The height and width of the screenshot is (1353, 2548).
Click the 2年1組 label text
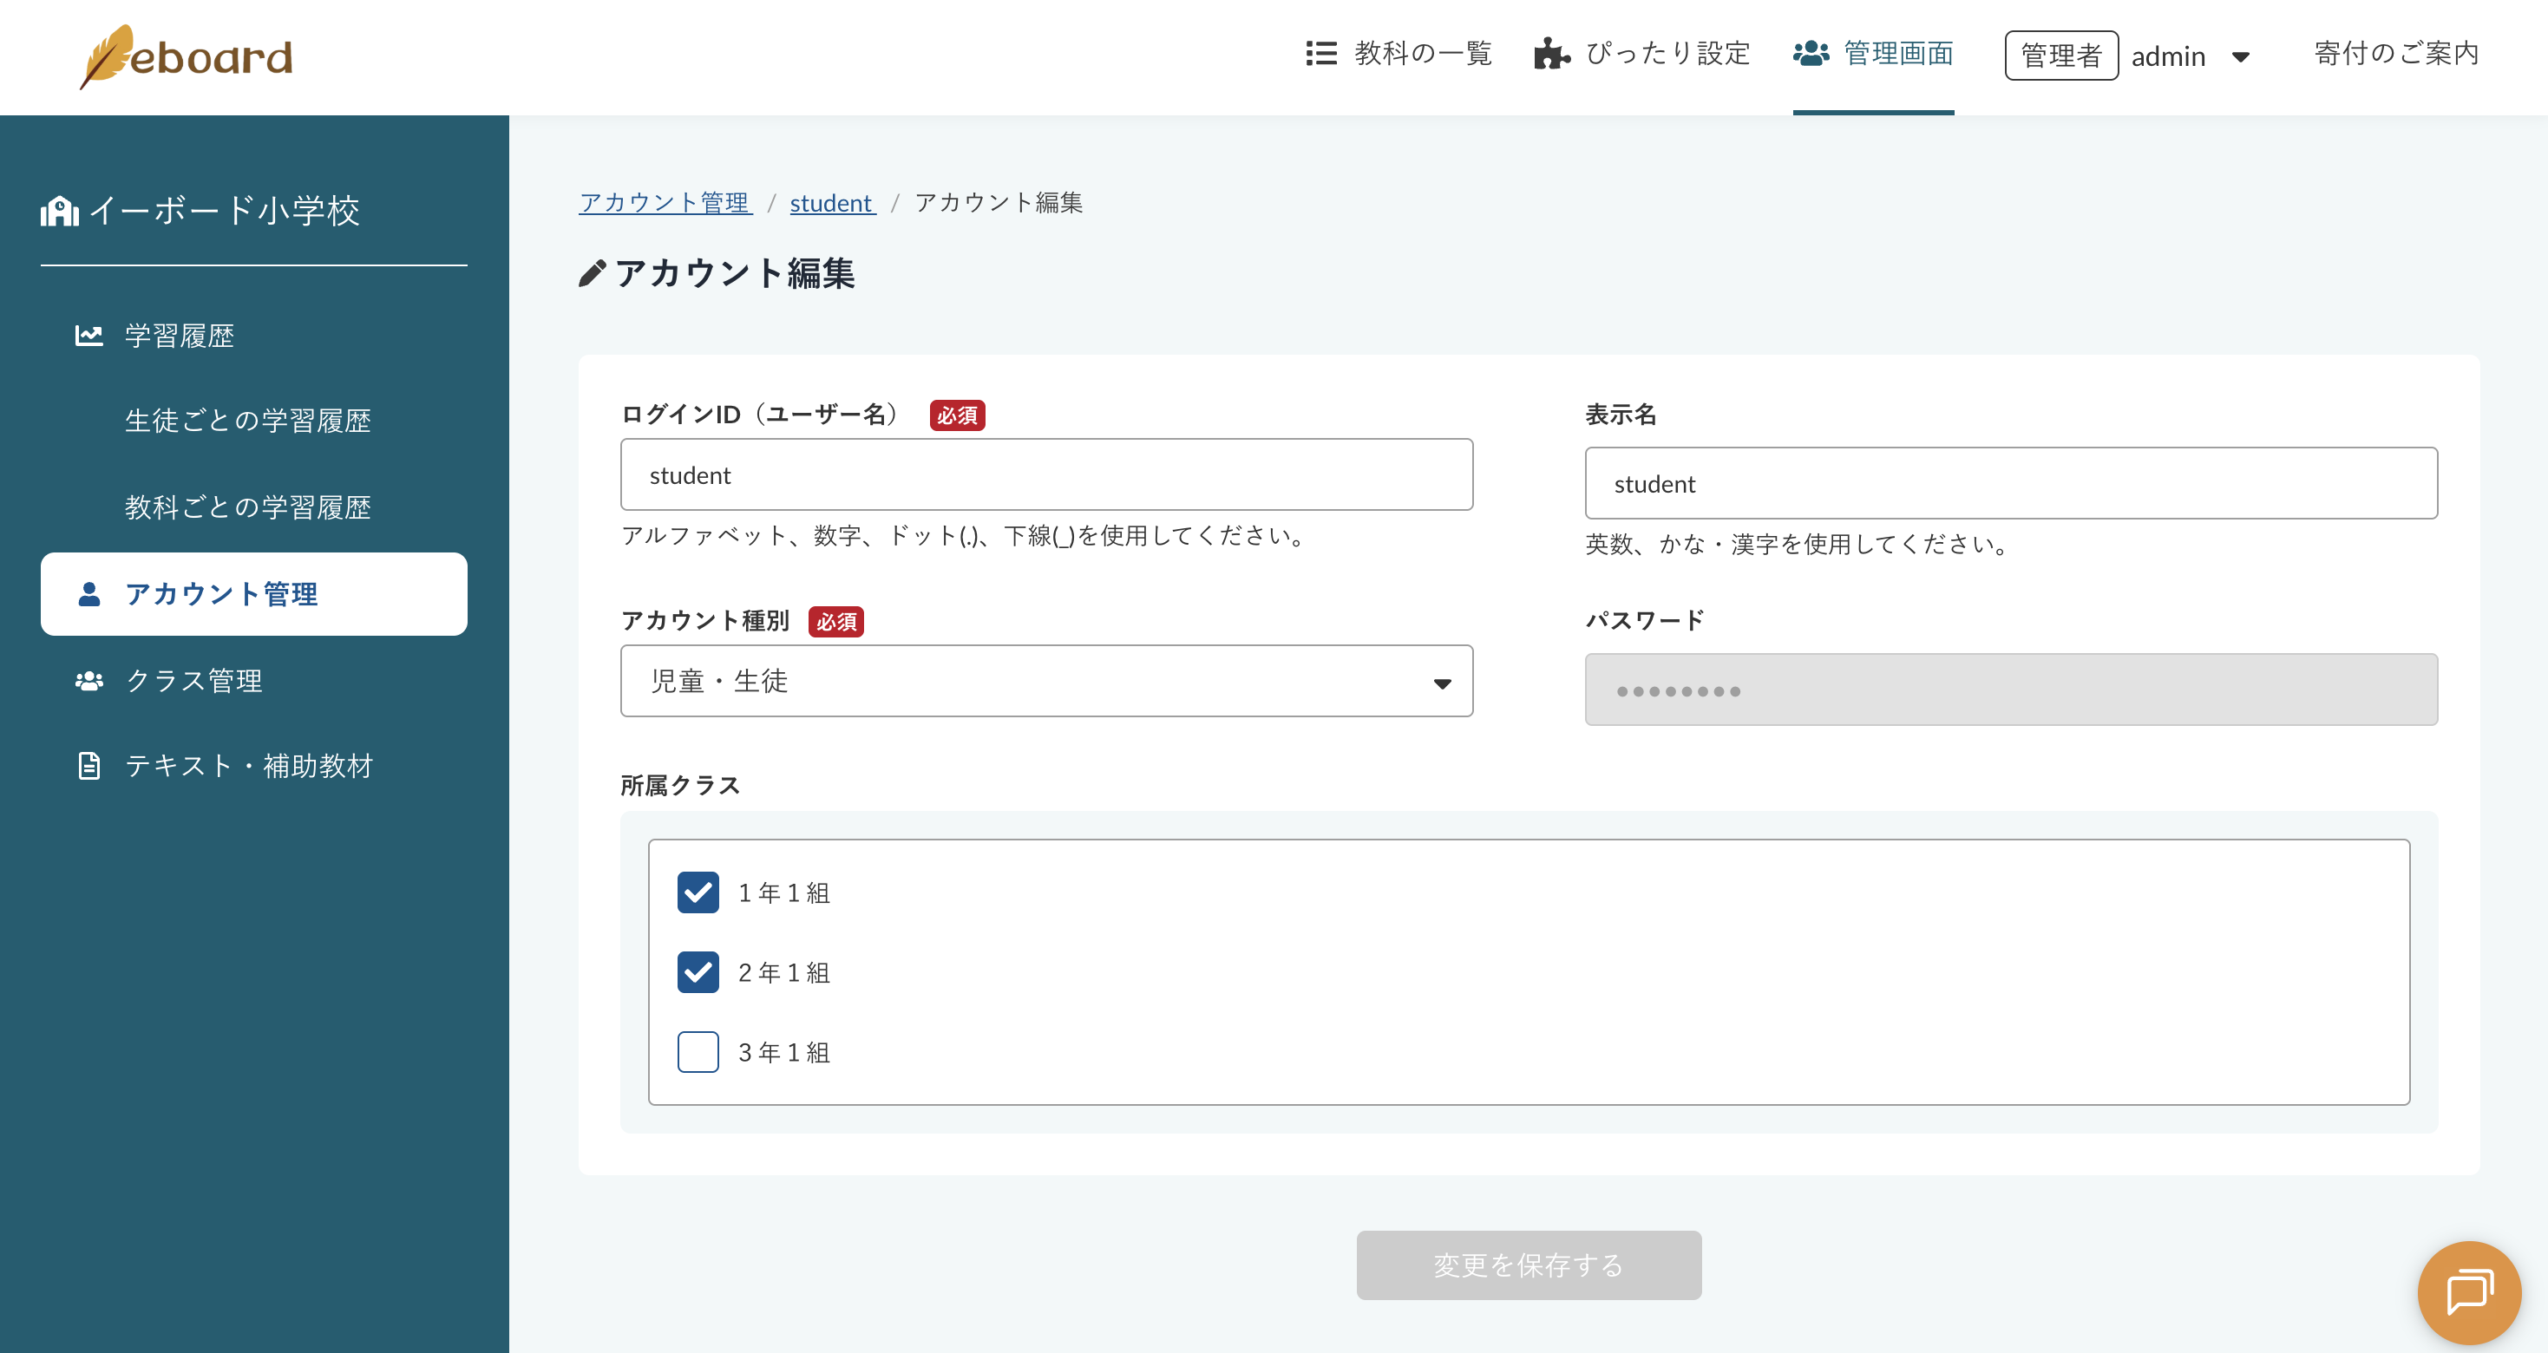click(x=784, y=973)
